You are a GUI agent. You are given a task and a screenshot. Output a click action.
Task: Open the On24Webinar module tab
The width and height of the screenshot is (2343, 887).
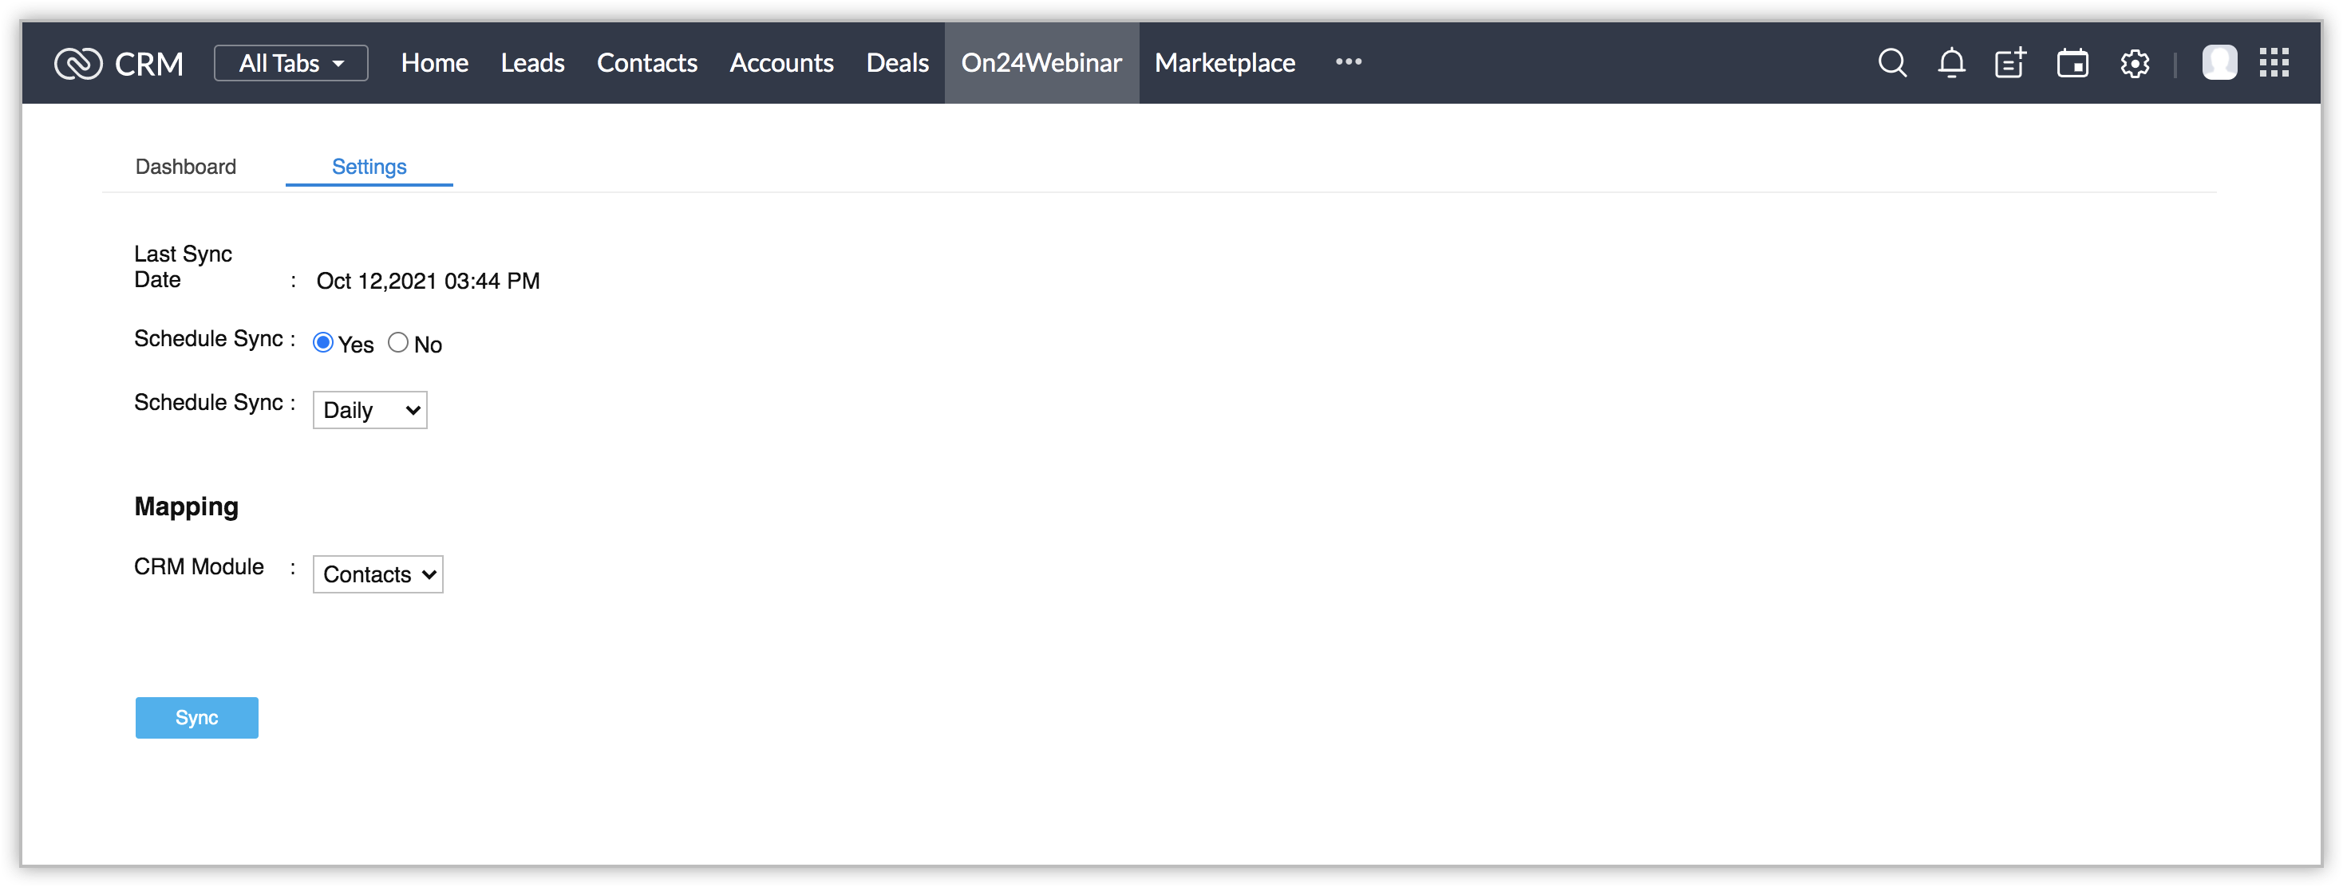pyautogui.click(x=1041, y=63)
